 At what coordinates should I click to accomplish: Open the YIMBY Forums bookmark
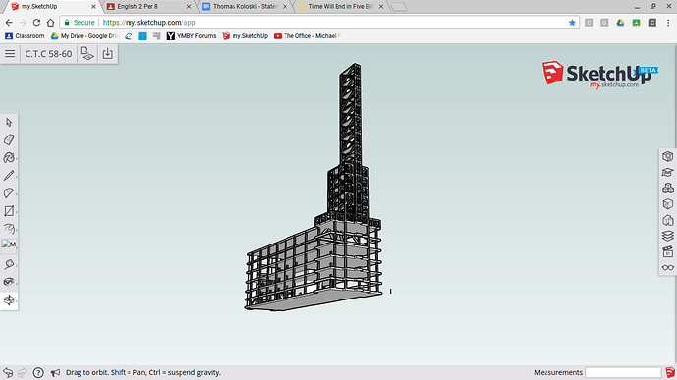(x=191, y=36)
